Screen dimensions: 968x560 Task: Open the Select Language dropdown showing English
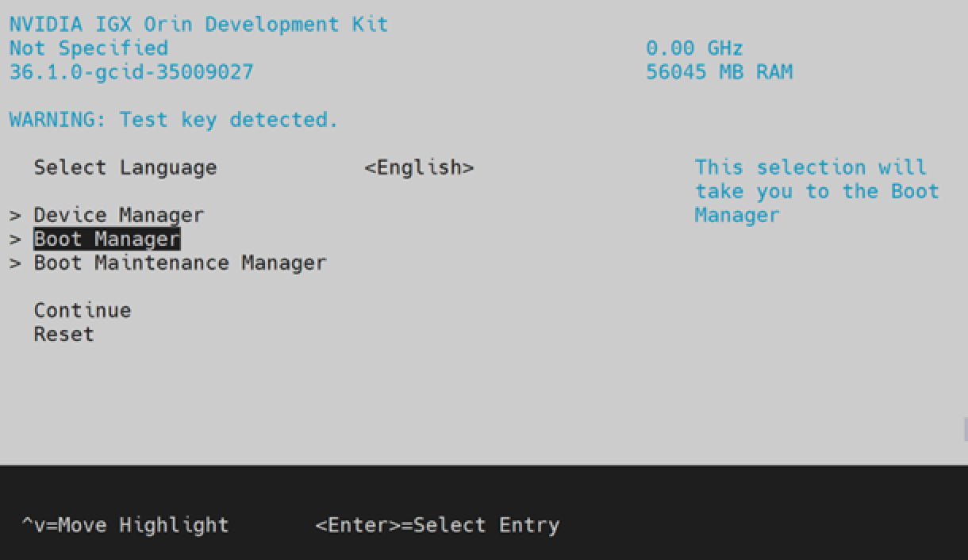coord(419,167)
